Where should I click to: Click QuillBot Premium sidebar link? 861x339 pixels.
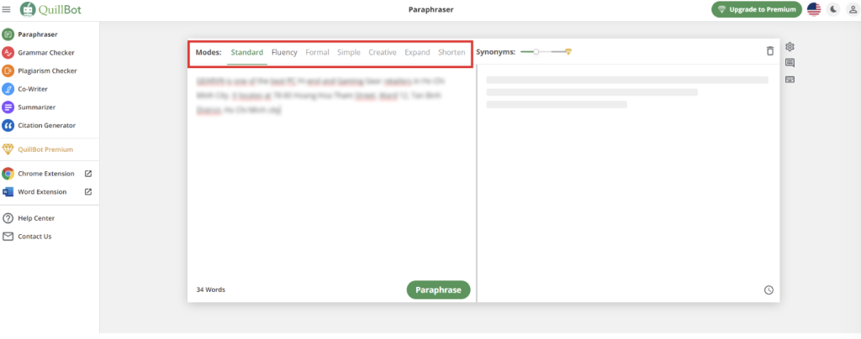pyautogui.click(x=45, y=149)
